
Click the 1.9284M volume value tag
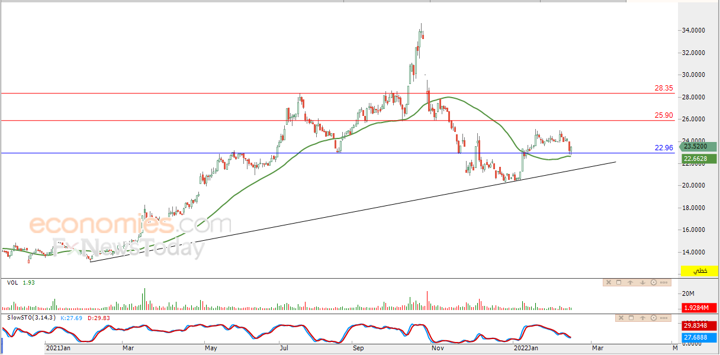[699, 308]
